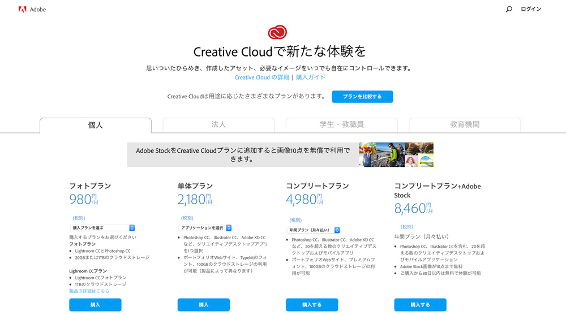Click the main heading Creative Cloudで新たな体験を
566x315 pixels.
[x=280, y=51]
